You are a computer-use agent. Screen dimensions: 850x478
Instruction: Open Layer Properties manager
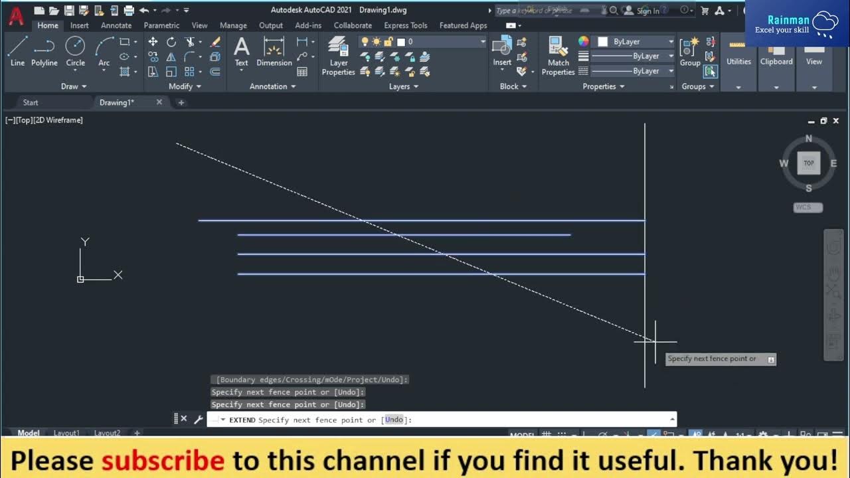[x=339, y=56]
